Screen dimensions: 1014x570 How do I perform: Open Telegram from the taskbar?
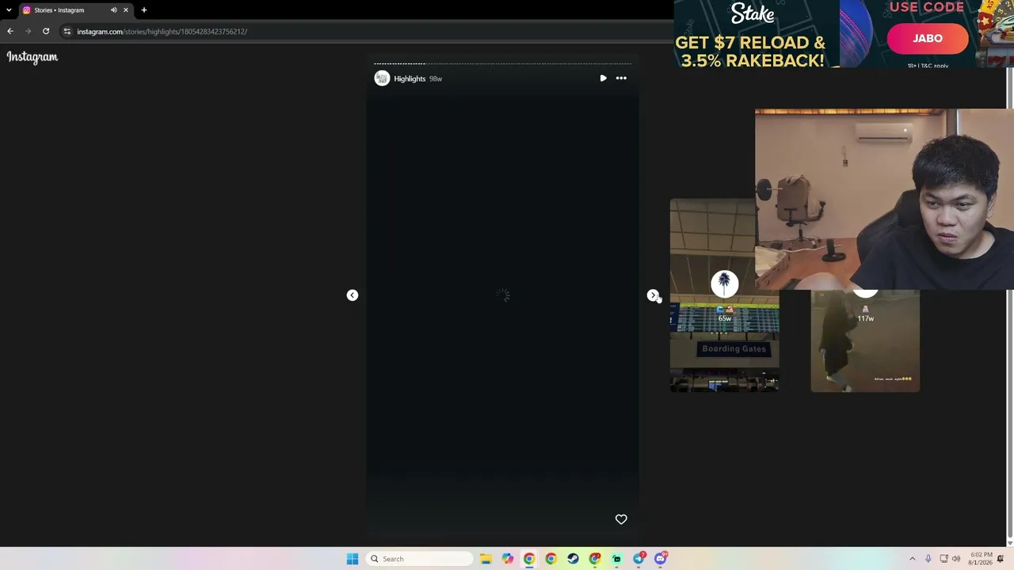(x=639, y=559)
